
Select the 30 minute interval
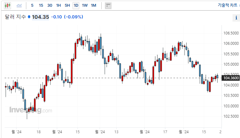50,5
